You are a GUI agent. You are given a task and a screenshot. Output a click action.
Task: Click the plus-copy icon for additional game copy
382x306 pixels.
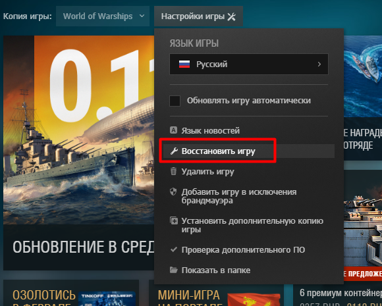[x=174, y=221]
